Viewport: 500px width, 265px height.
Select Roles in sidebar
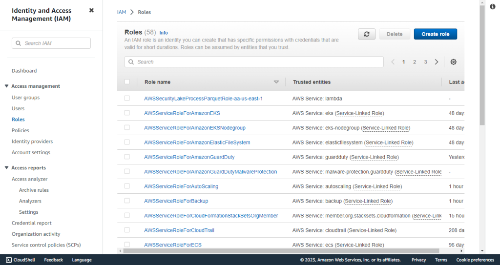coord(18,120)
